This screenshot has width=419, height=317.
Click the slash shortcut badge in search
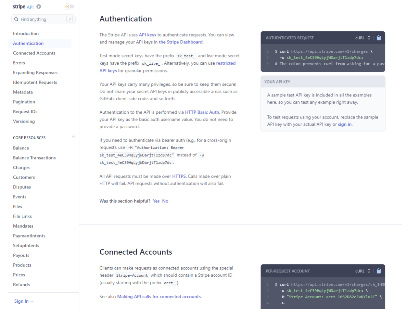[70, 19]
